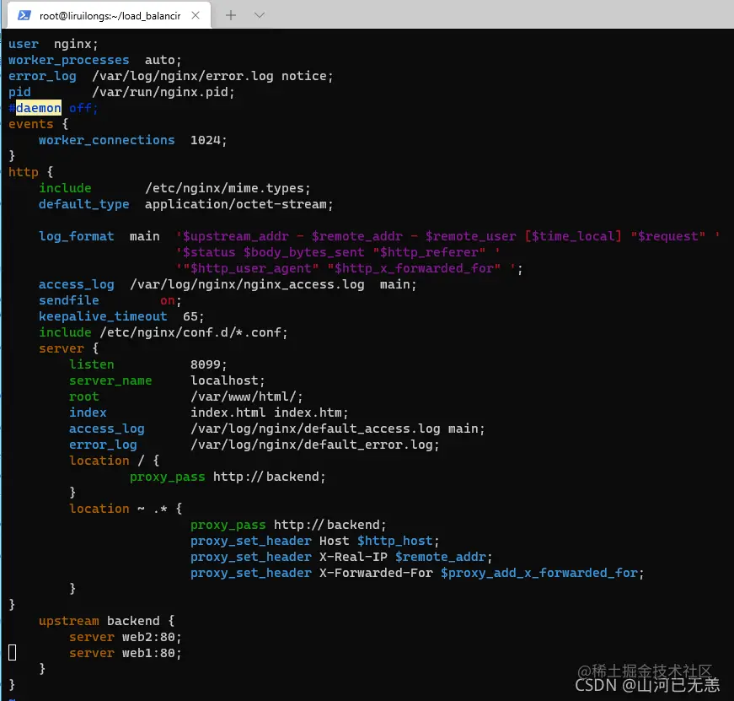The height and width of the screenshot is (701, 734).
Task: Click 'application/octet-stream;' value
Action: point(238,204)
